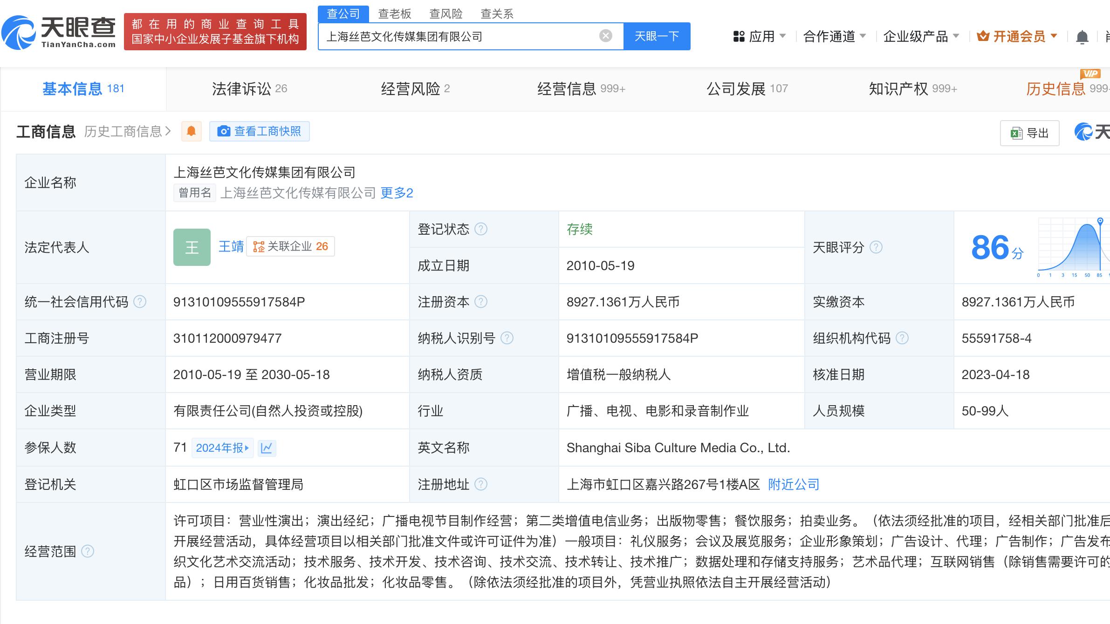Click the insured count trend chart icon
Image resolution: width=1110 pixels, height=624 pixels.
267,448
